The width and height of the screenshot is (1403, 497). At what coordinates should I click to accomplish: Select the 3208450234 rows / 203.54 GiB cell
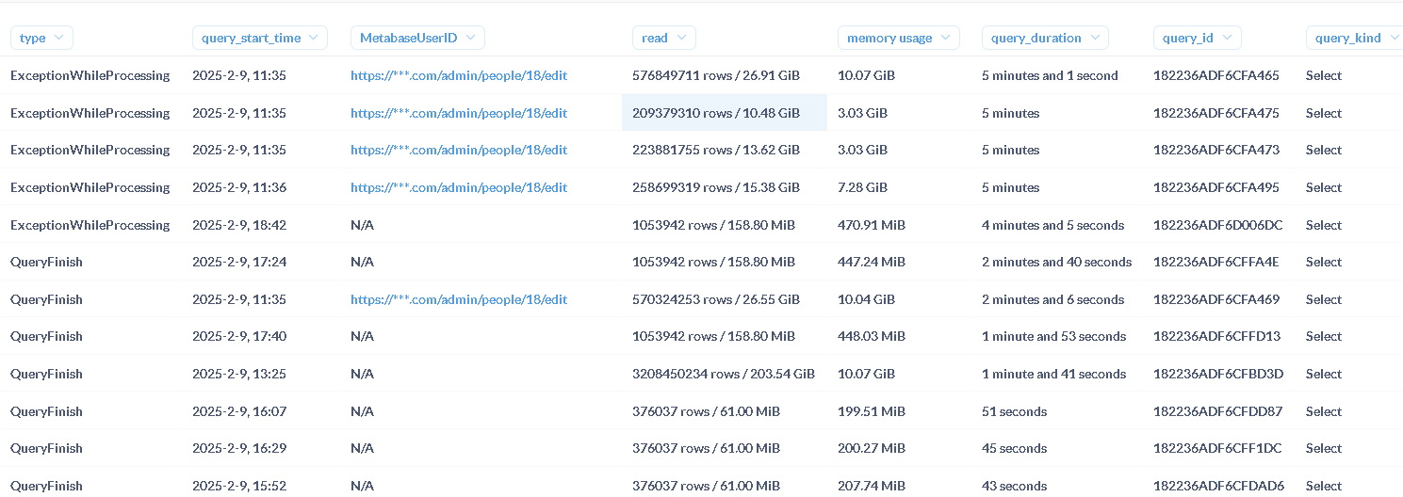tap(723, 374)
